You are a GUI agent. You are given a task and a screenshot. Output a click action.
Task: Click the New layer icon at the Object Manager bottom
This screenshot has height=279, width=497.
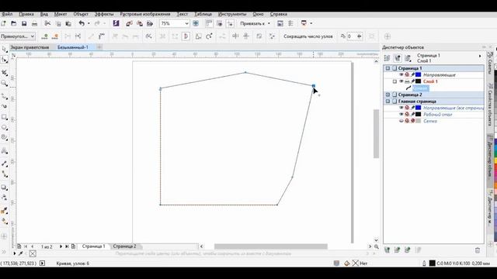coord(387,250)
